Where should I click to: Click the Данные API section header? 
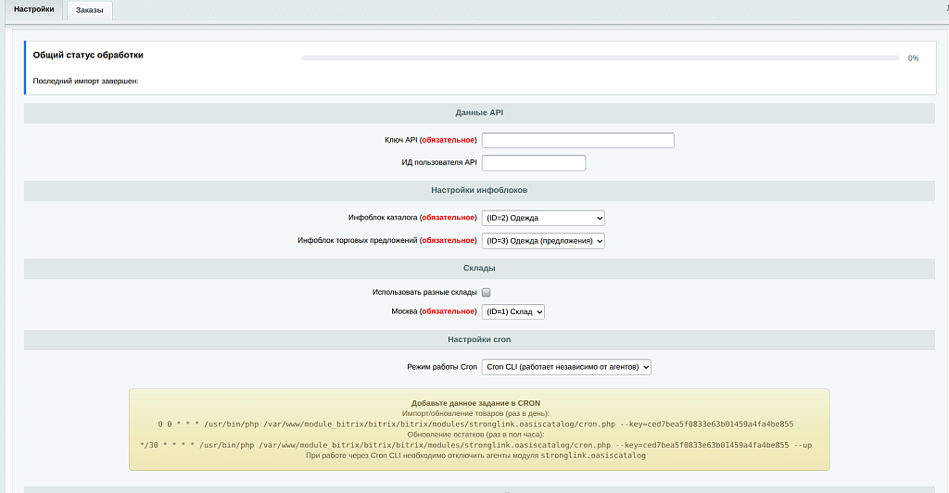pyautogui.click(x=479, y=113)
